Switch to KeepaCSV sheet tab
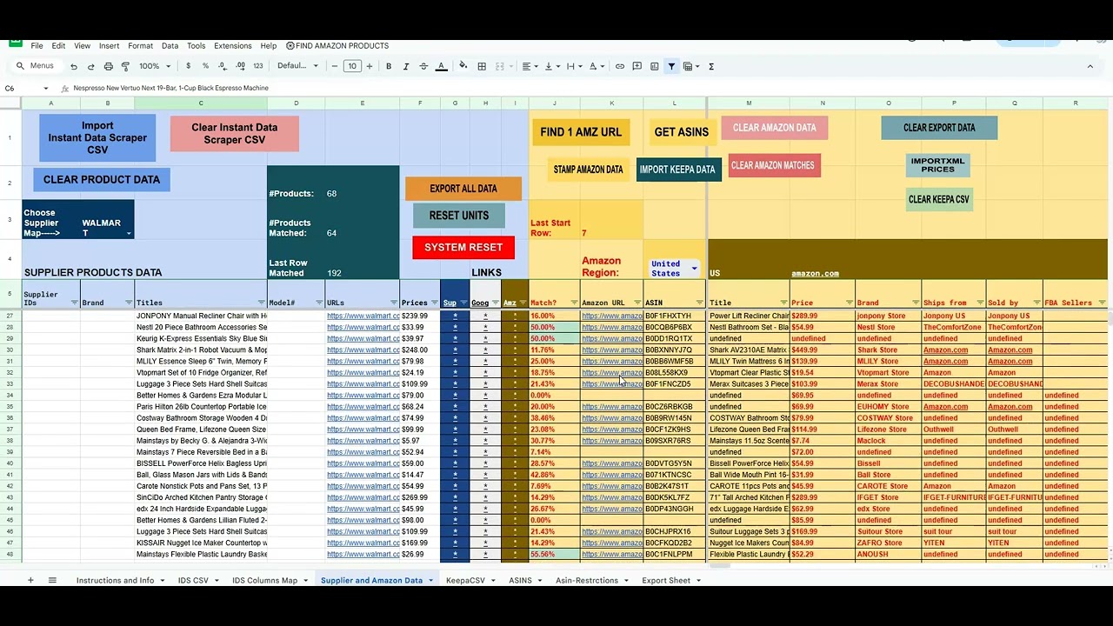The width and height of the screenshot is (1113, 626). click(465, 580)
